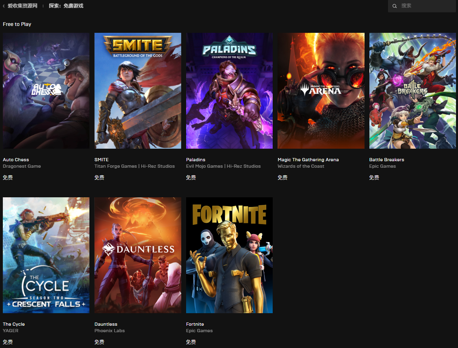
Task: Click 免费 price under Fortnite
Action: [191, 342]
